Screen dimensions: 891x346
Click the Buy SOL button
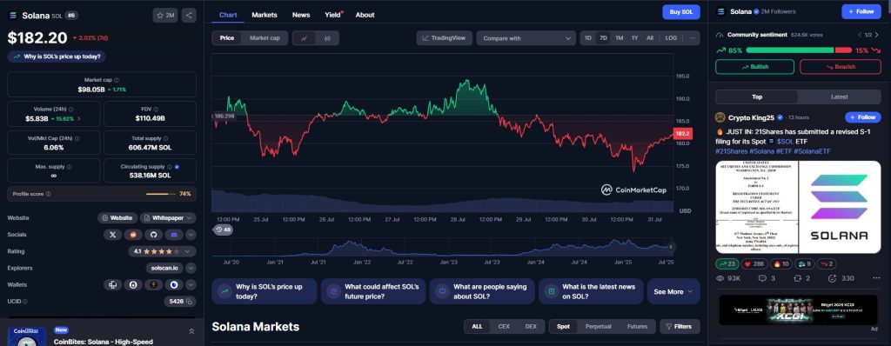tap(680, 12)
